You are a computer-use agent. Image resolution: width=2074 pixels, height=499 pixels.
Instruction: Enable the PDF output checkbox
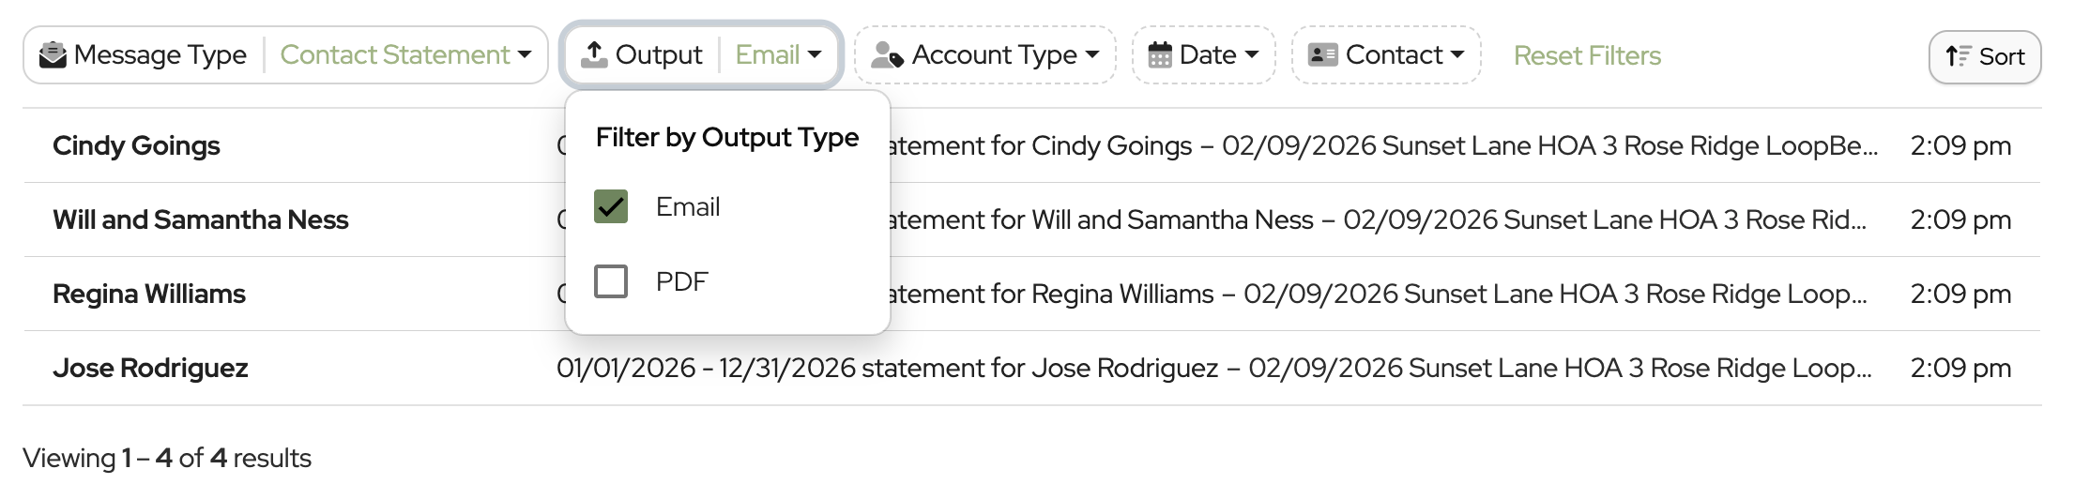pyautogui.click(x=611, y=280)
